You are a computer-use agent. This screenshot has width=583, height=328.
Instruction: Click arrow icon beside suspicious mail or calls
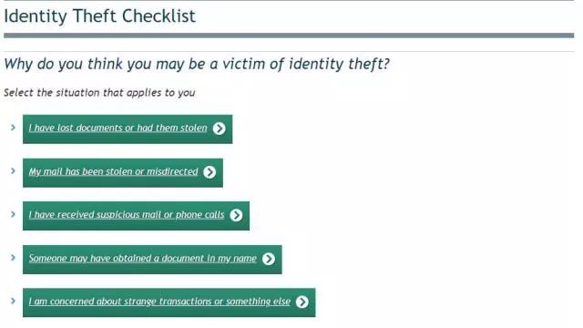click(236, 215)
